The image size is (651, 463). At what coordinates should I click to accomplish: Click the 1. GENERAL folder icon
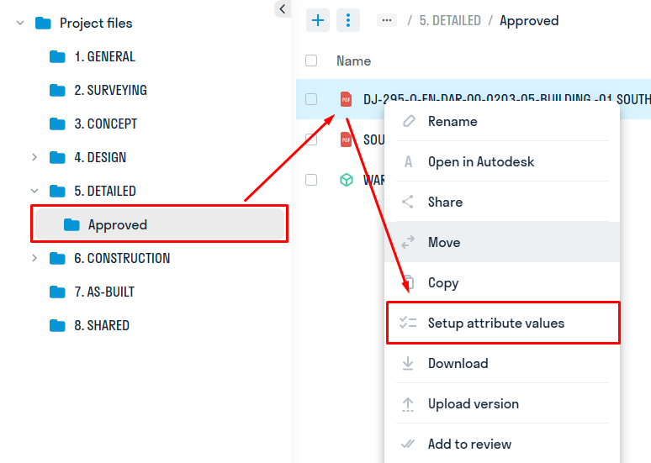[57, 56]
